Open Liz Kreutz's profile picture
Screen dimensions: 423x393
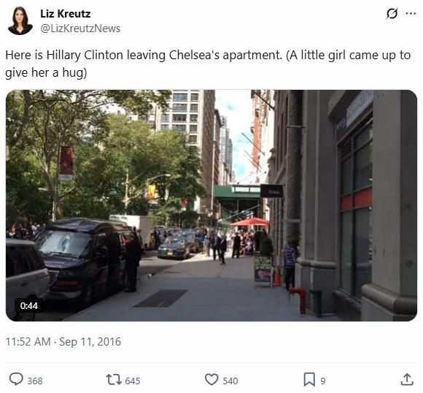20,20
